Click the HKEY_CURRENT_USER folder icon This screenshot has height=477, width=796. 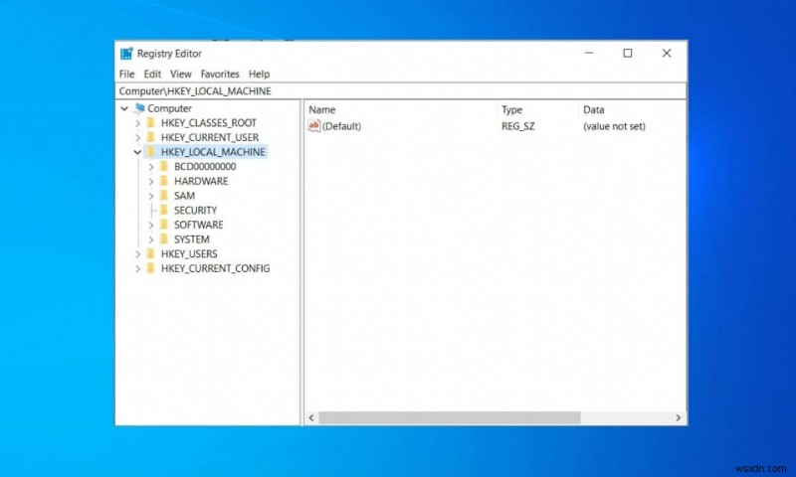coord(151,137)
